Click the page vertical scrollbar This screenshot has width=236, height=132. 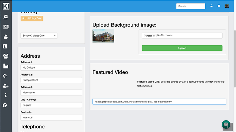(235, 59)
